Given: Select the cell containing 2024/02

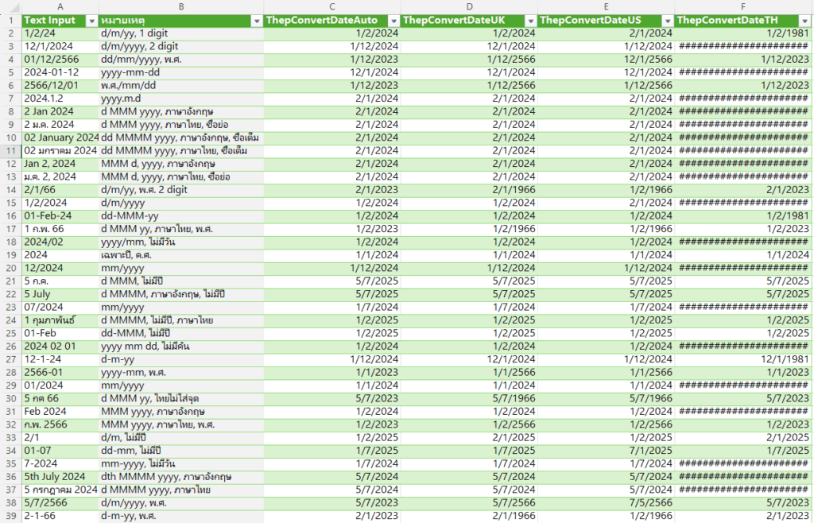Looking at the screenshot, I should 60,242.
